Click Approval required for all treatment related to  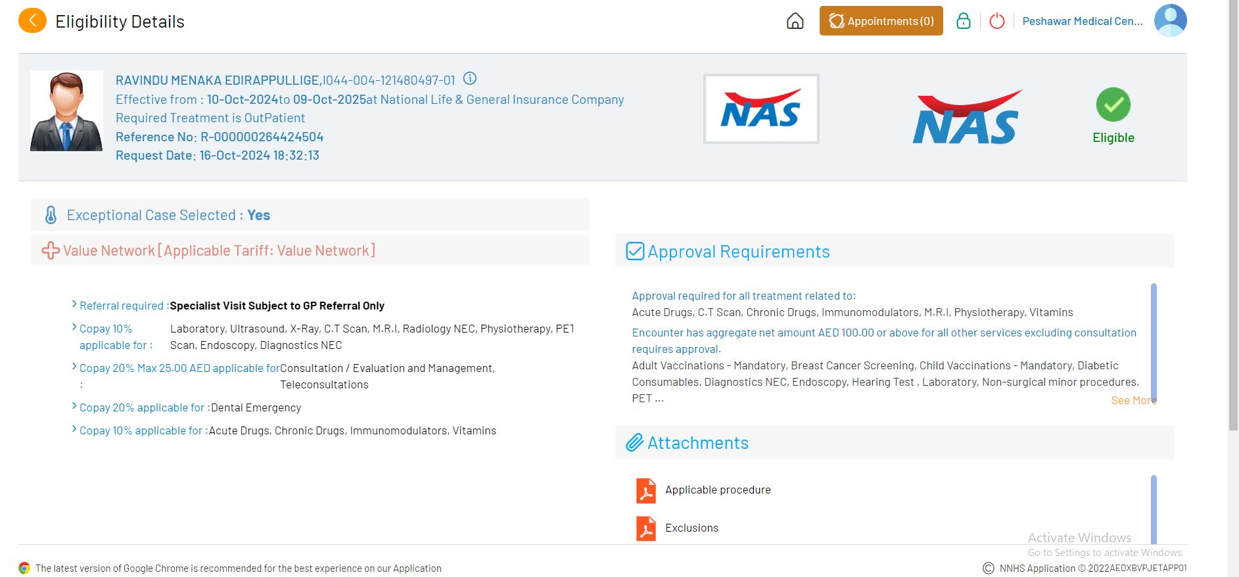743,296
